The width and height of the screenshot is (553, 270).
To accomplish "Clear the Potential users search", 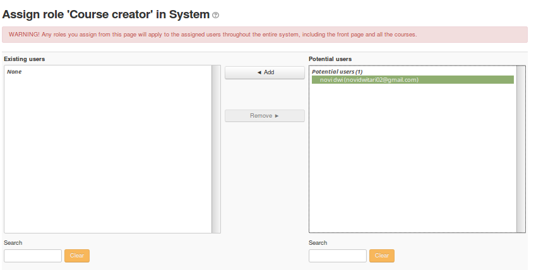I will click(382, 256).
